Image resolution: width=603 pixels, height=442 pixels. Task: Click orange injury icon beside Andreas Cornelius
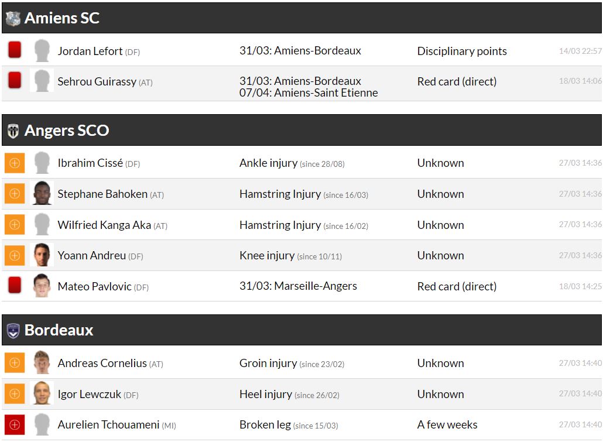click(x=15, y=363)
